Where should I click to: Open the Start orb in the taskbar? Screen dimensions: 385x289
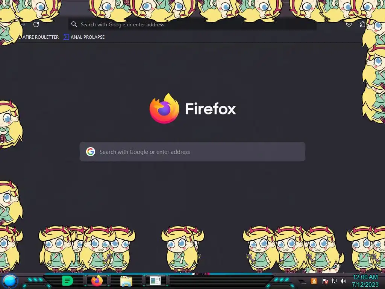[9, 281]
